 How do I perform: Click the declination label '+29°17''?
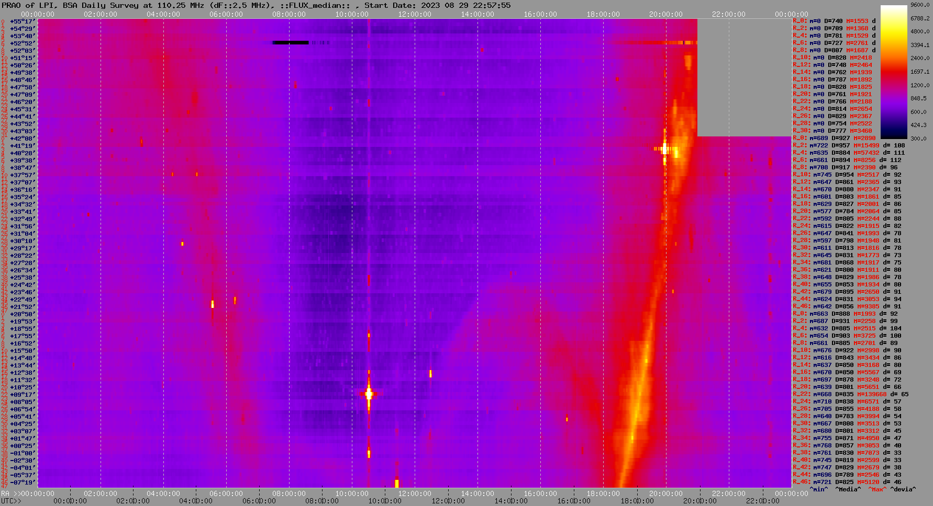(23, 248)
